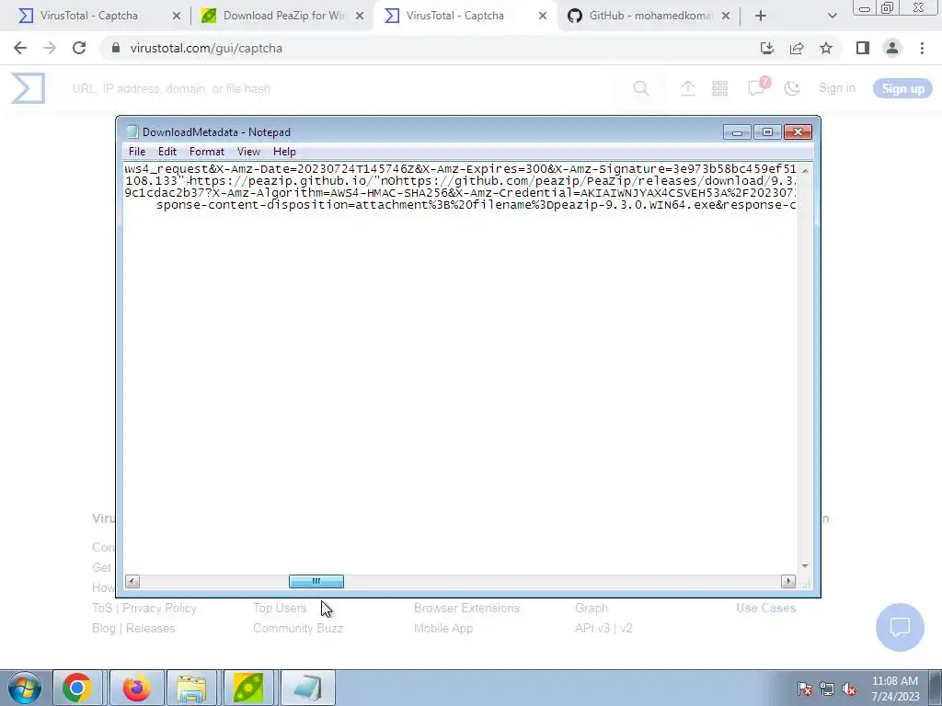Click muted volume tray icon
The height and width of the screenshot is (706, 942).
tap(849, 689)
